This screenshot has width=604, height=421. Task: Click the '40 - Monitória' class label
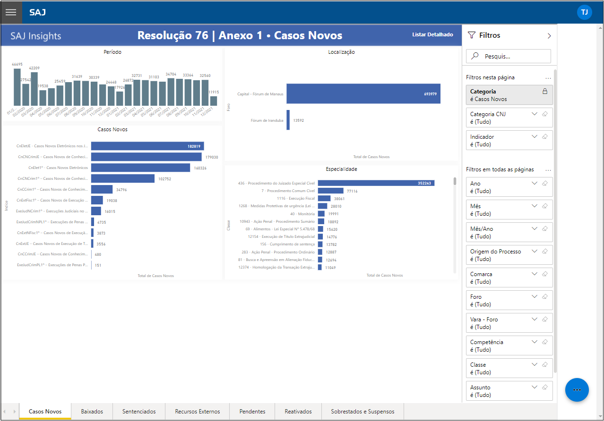point(302,214)
